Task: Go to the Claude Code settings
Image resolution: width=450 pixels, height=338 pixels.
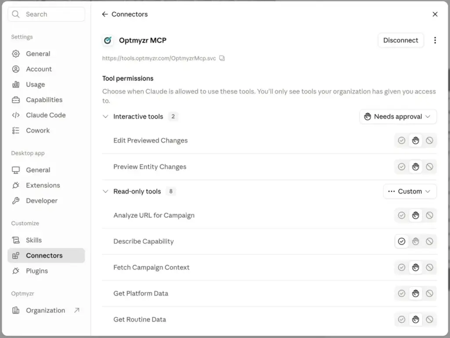Action: tap(46, 115)
